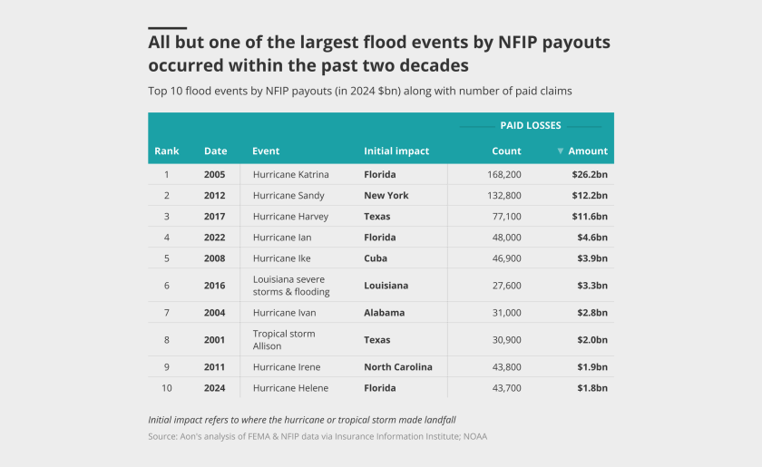
Task: Click the Event column header
Action: [266, 151]
